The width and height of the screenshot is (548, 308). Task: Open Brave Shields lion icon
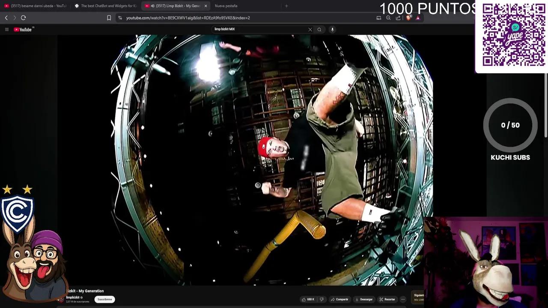click(408, 18)
